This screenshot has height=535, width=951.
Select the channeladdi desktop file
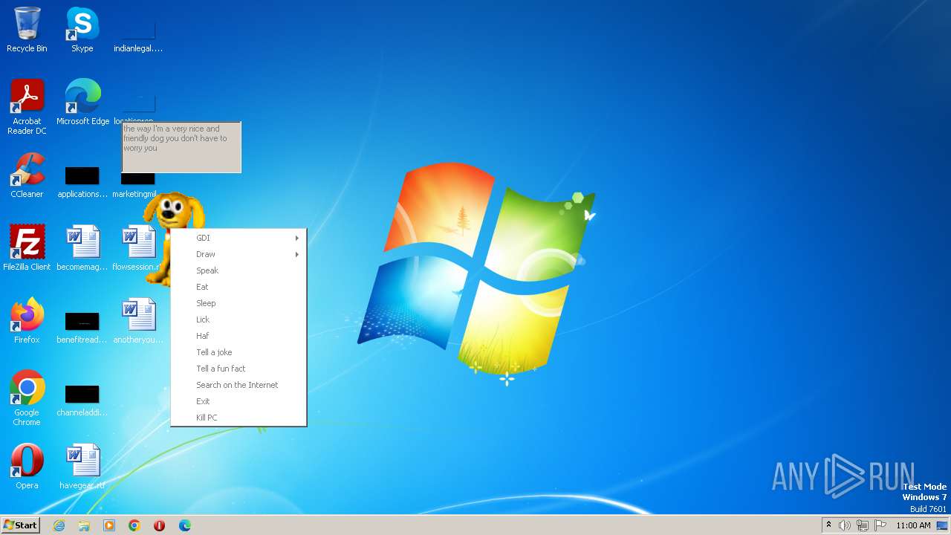pos(82,401)
